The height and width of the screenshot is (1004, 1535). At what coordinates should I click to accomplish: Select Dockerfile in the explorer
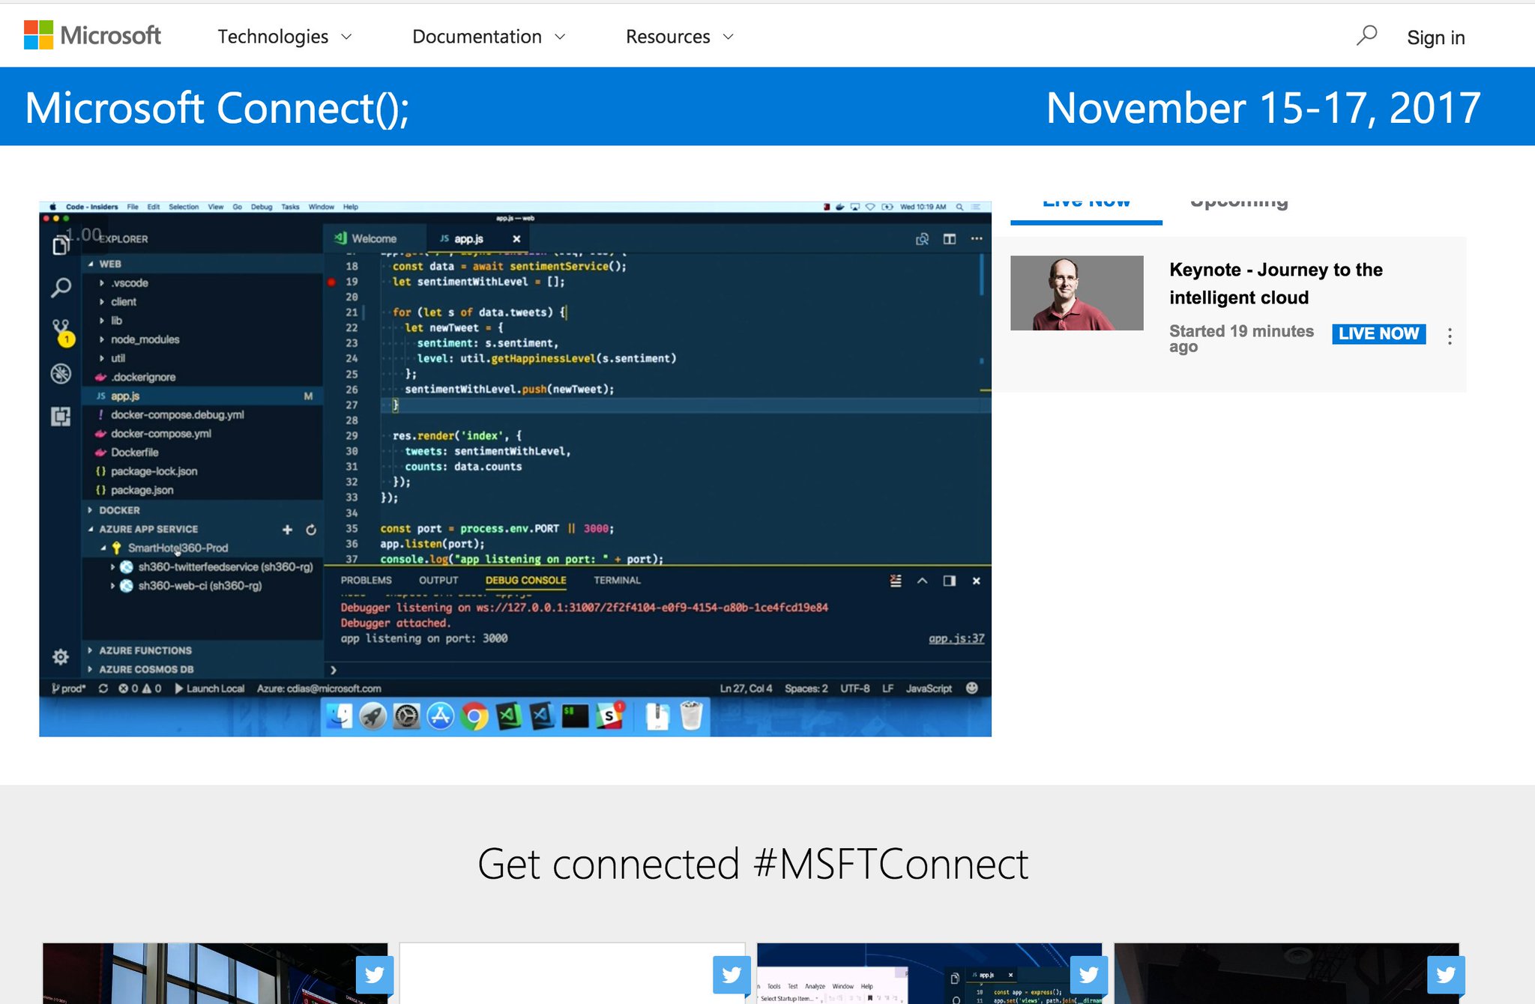(x=134, y=453)
